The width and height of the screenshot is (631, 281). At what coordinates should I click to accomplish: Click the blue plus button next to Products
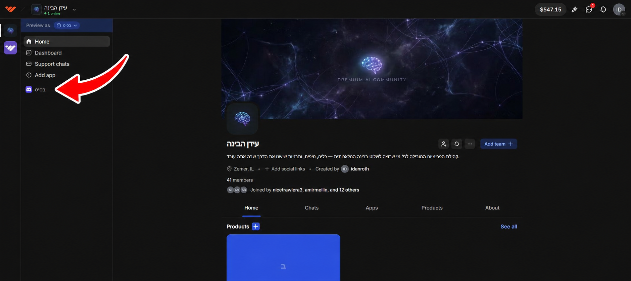click(x=256, y=227)
